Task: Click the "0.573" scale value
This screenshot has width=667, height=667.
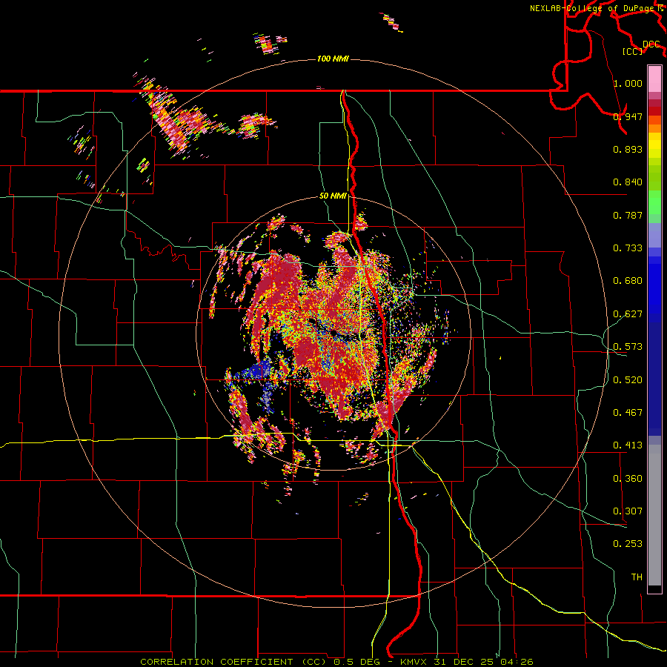Action: [x=628, y=347]
